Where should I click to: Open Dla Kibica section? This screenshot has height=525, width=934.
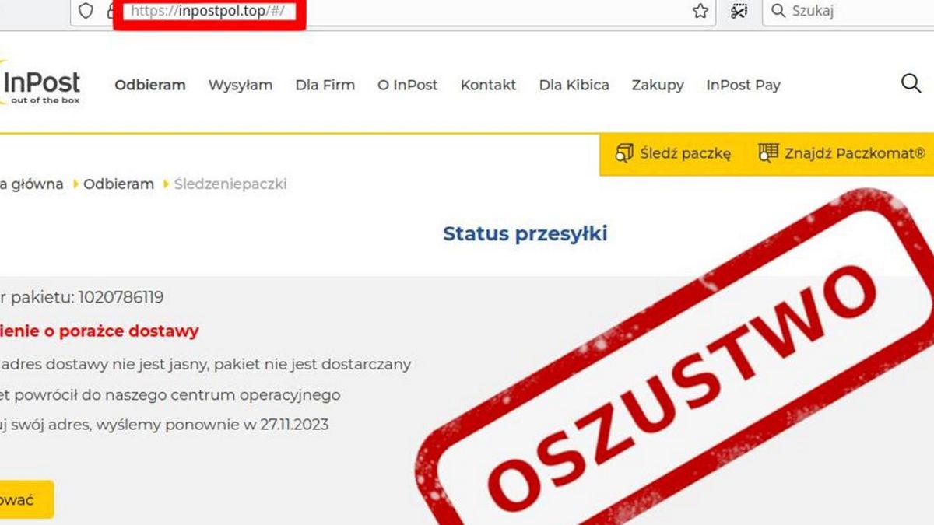[x=574, y=86]
